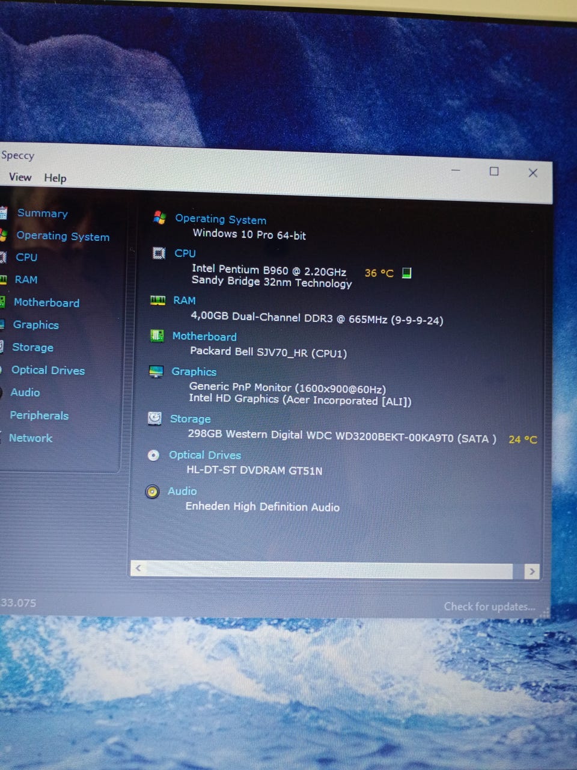
Task: Open the Motherboard heading link in summary
Action: [204, 336]
